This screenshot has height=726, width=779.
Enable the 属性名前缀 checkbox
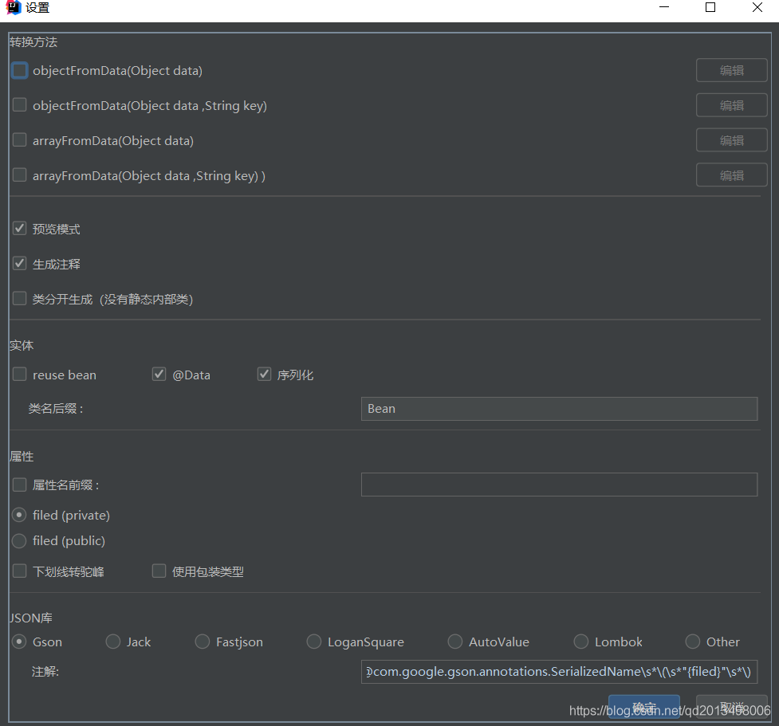19,485
